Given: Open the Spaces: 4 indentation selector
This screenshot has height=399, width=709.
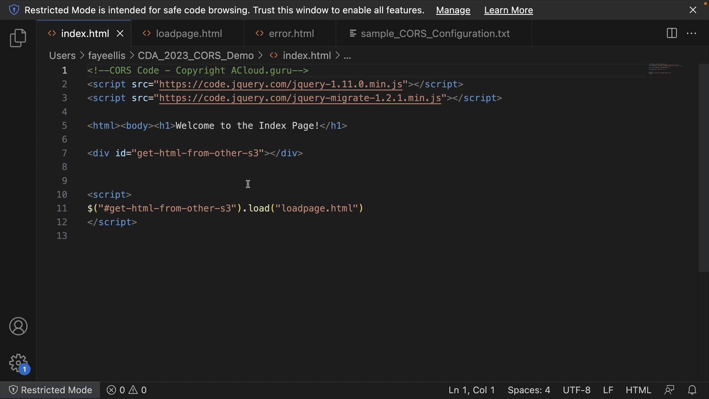Looking at the screenshot, I should coord(528,390).
